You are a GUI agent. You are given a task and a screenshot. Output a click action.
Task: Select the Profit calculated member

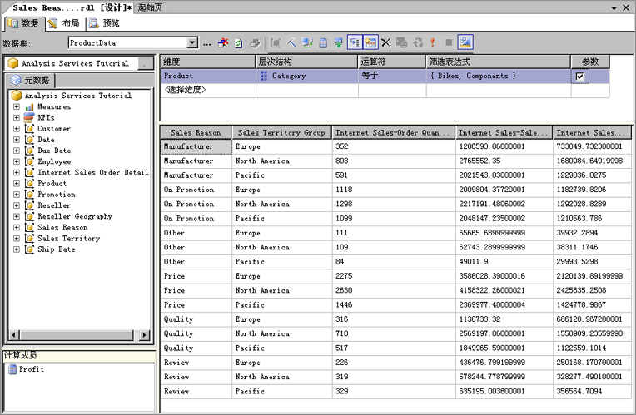32,369
